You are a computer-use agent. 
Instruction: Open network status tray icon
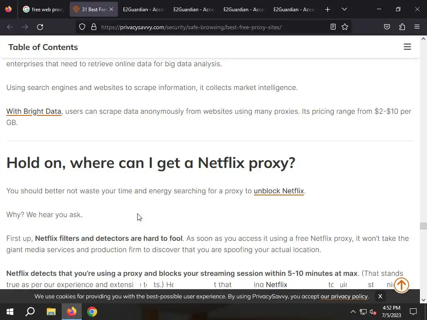[363, 312]
